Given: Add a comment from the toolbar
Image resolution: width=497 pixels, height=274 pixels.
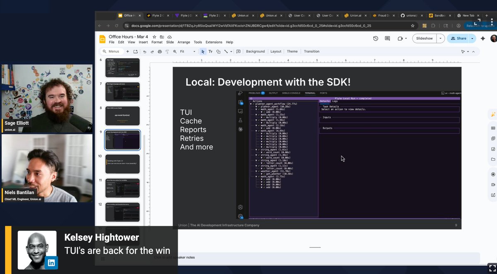Looking at the screenshot, I should click(x=238, y=51).
